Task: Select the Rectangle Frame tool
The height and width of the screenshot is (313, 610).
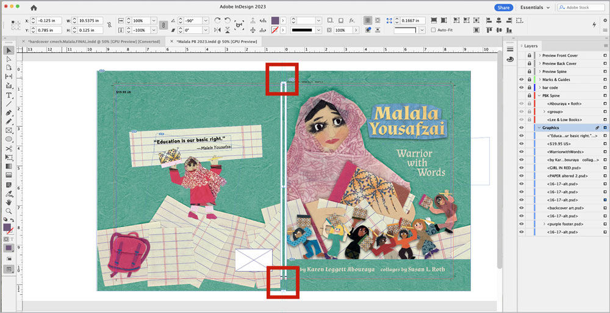Action: click(x=9, y=130)
